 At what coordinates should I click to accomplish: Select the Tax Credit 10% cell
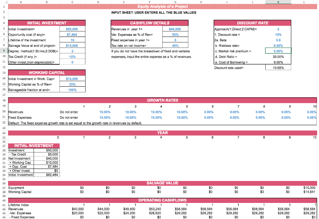pyautogui.click(x=72, y=57)
